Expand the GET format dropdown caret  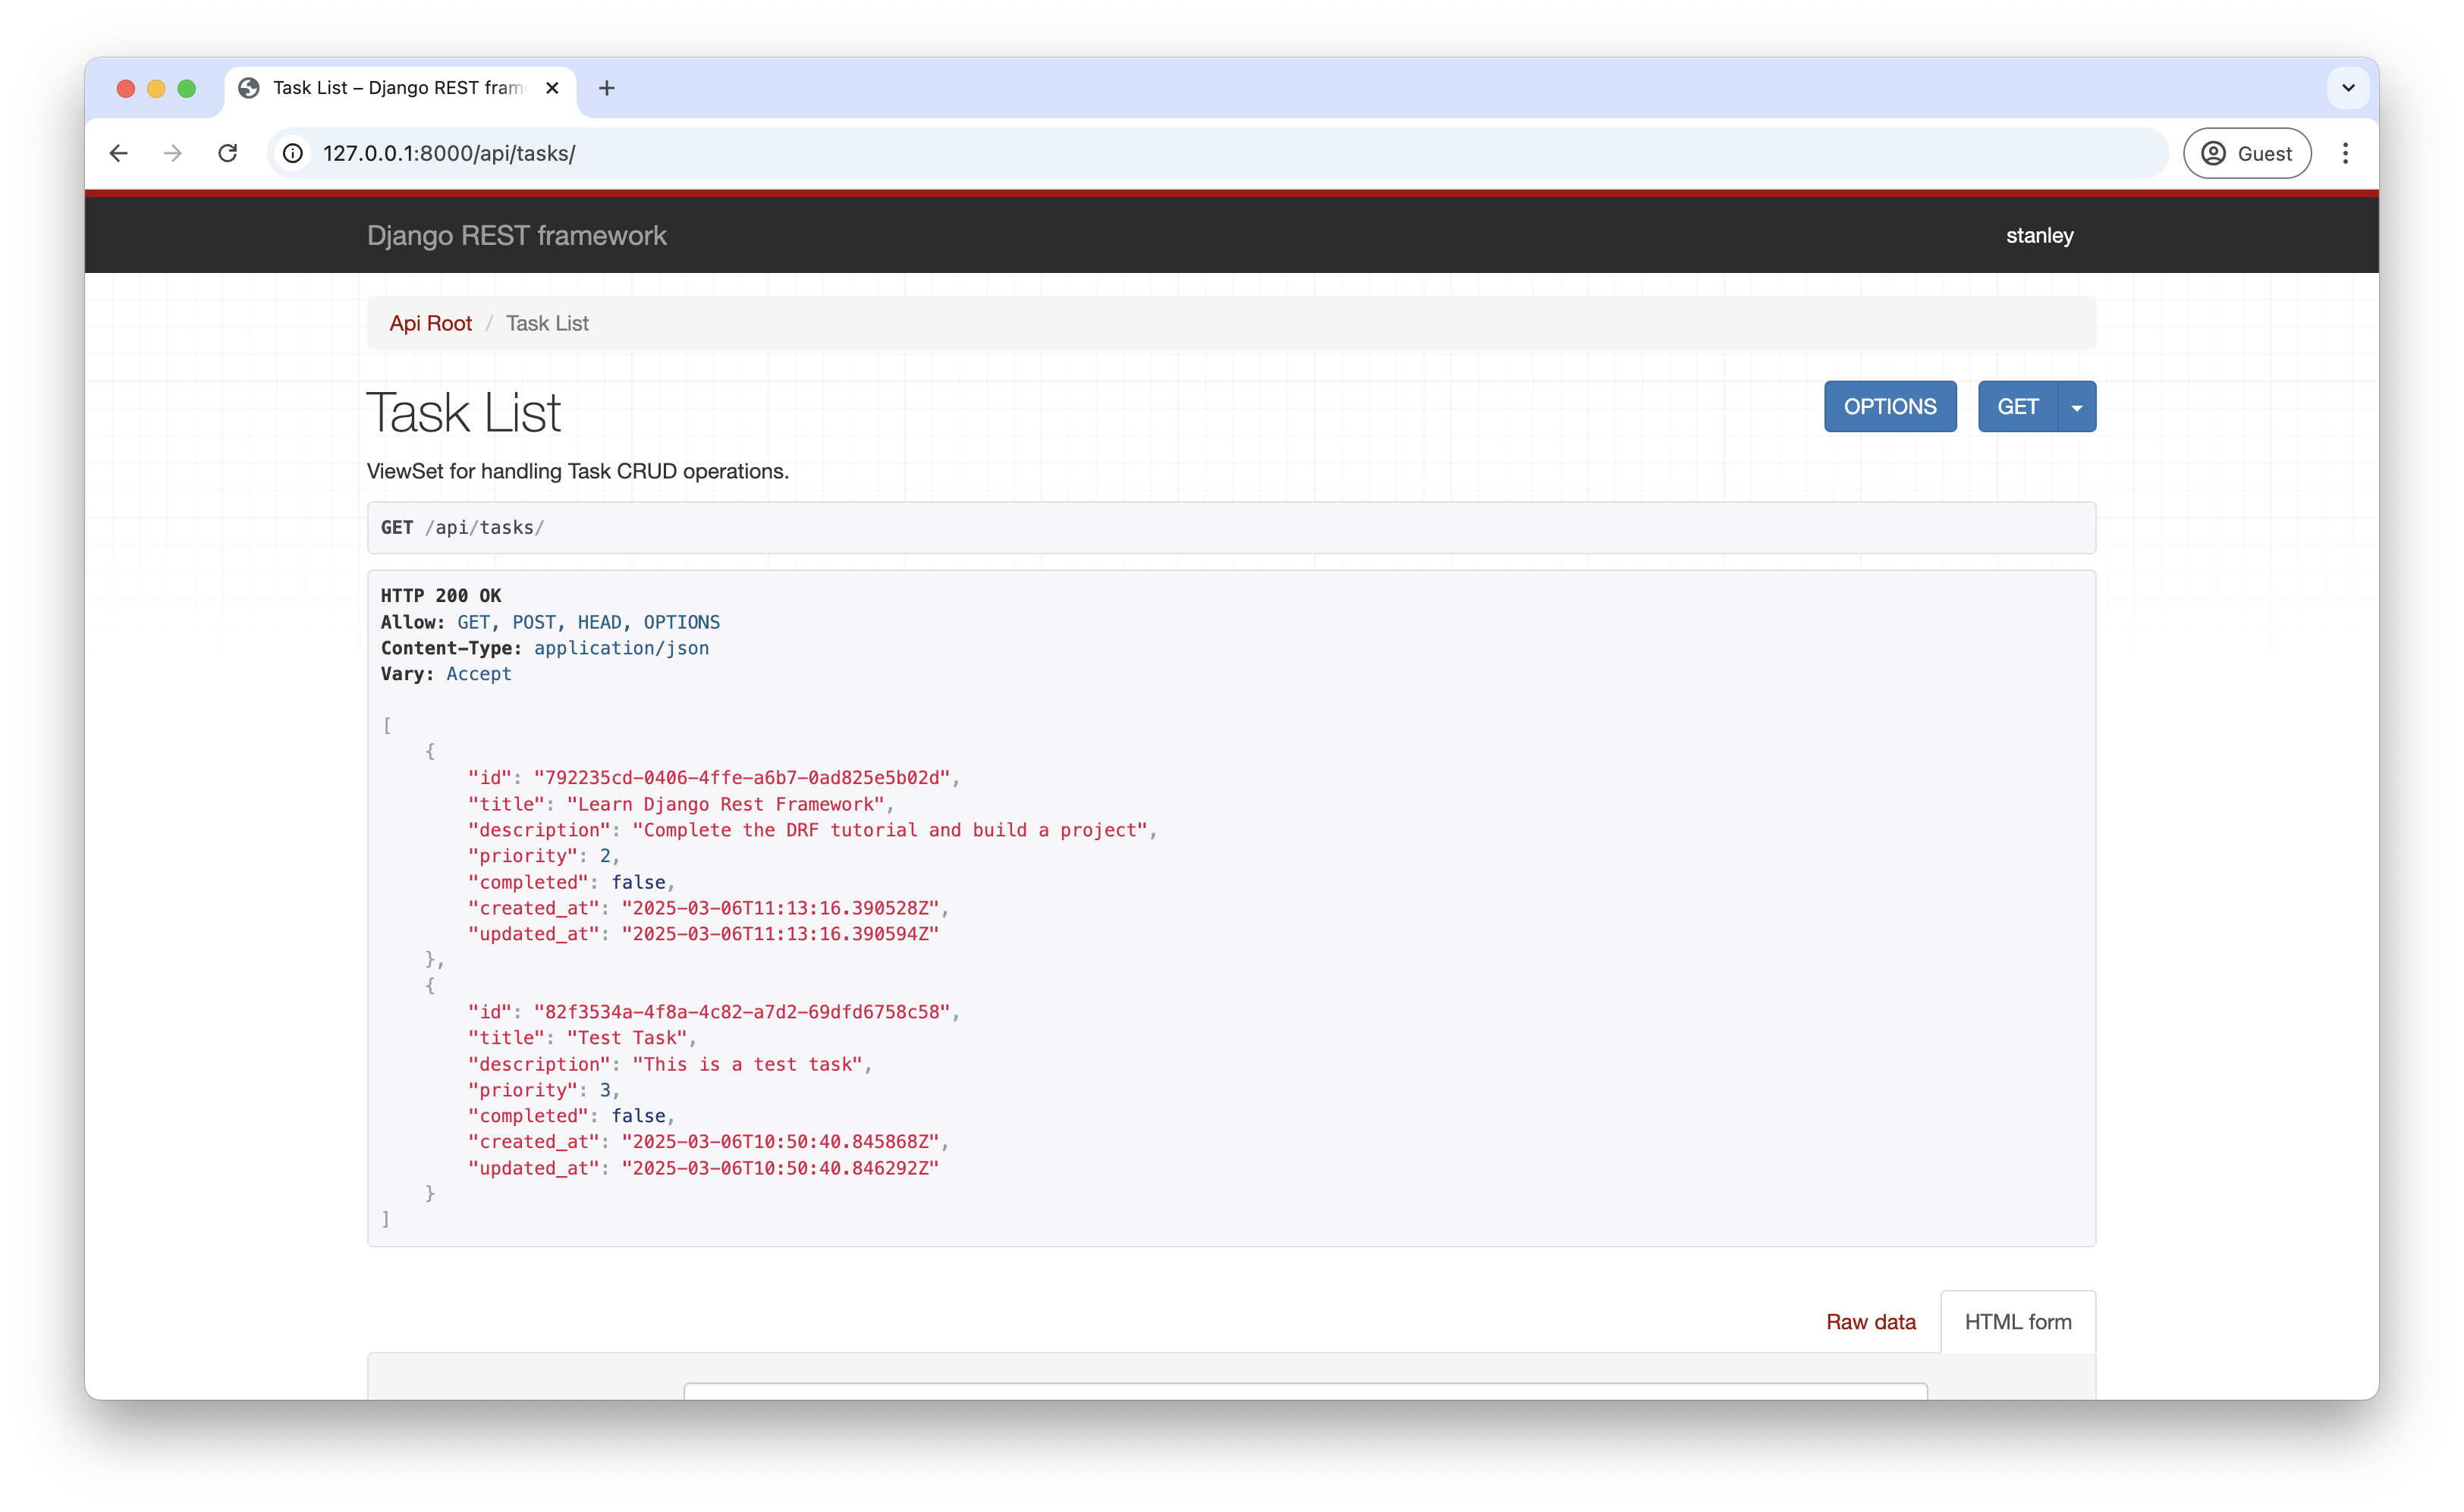(2077, 407)
